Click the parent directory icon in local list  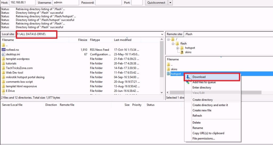3,45
